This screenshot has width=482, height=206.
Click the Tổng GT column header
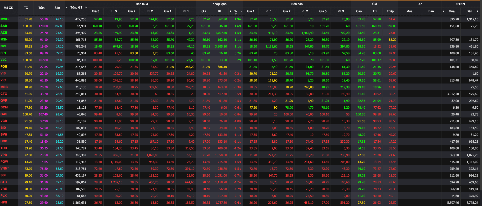76,8
